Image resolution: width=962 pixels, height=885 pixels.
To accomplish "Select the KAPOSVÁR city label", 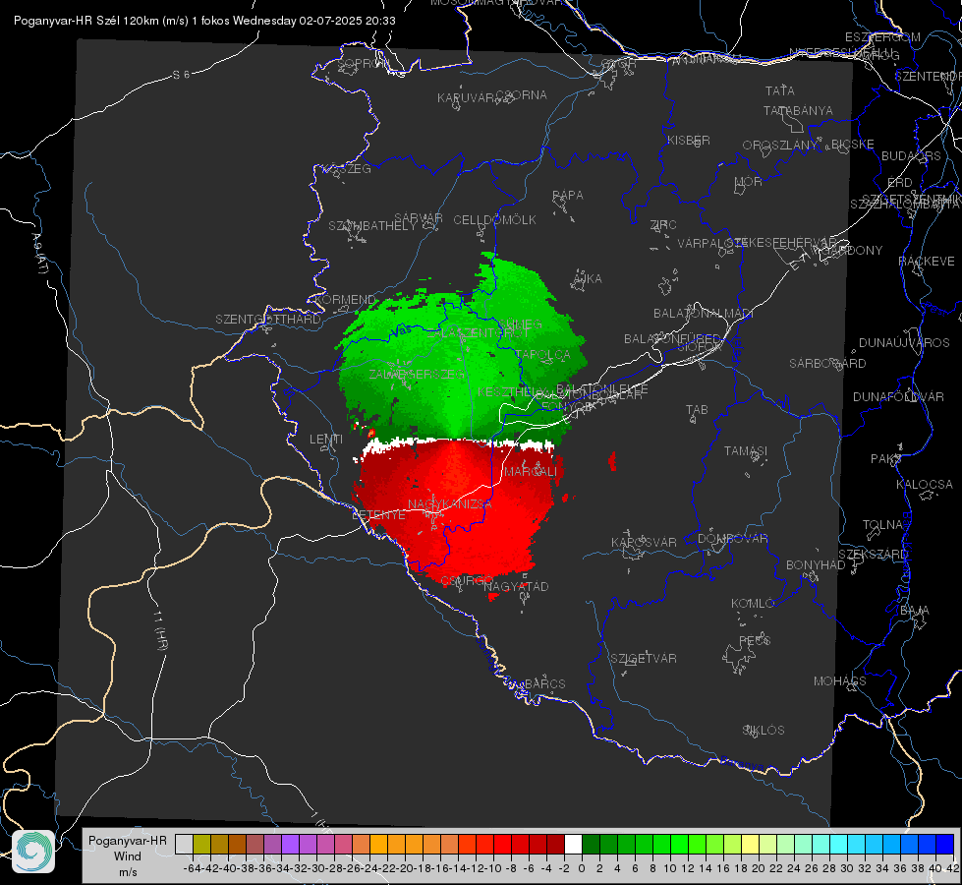I will coord(644,542).
